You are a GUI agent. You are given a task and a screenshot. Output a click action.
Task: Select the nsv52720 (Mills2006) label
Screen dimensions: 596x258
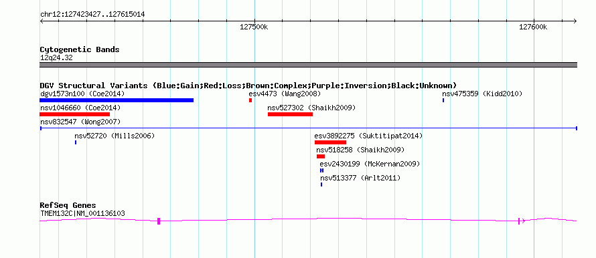tap(115, 136)
